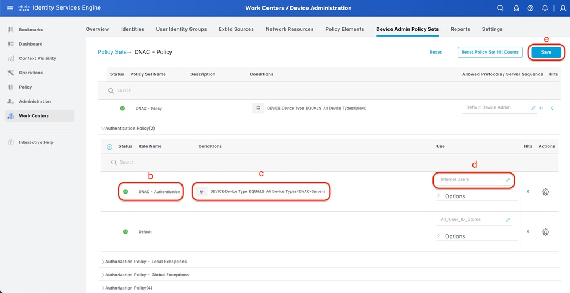Open Bookmarks in the sidebar
The width and height of the screenshot is (570, 293).
[x=31, y=30]
